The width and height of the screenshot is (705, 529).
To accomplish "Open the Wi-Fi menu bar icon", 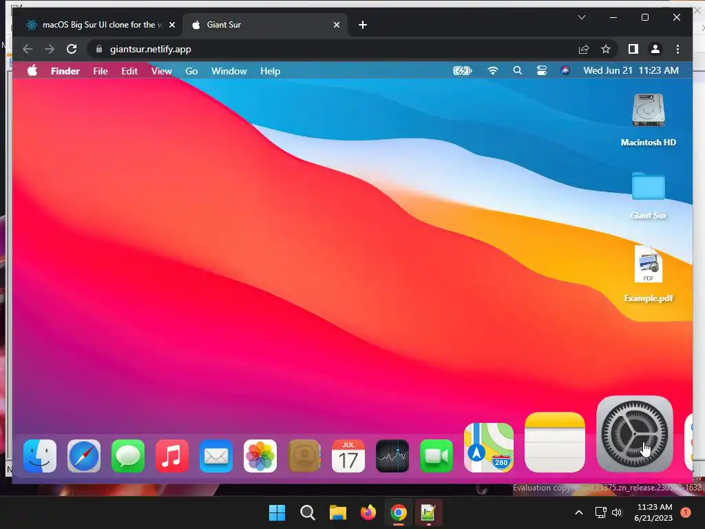I will pos(493,71).
